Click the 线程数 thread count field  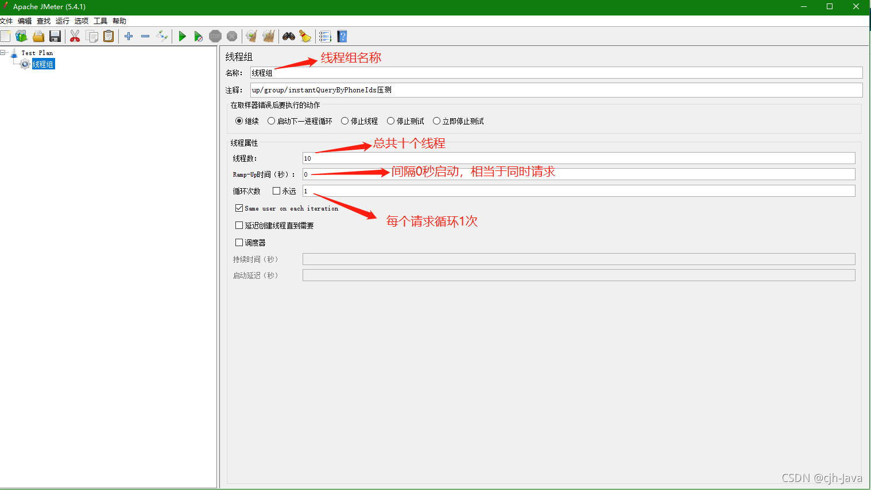[579, 158]
